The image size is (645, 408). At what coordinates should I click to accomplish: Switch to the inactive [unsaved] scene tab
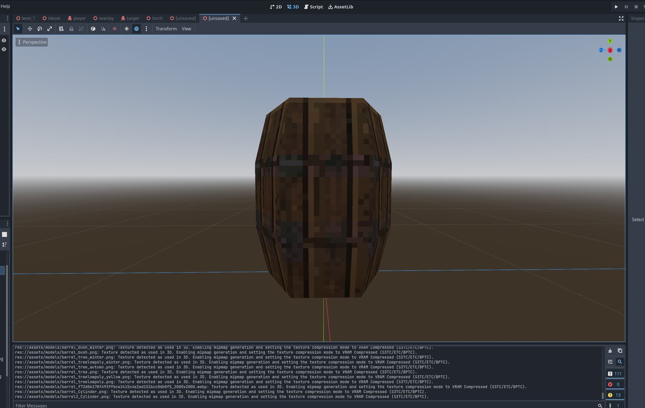coord(183,18)
